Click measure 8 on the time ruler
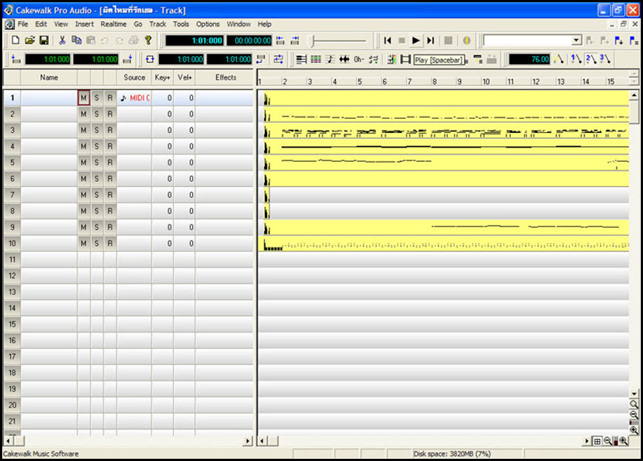This screenshot has width=643, height=461. (434, 82)
